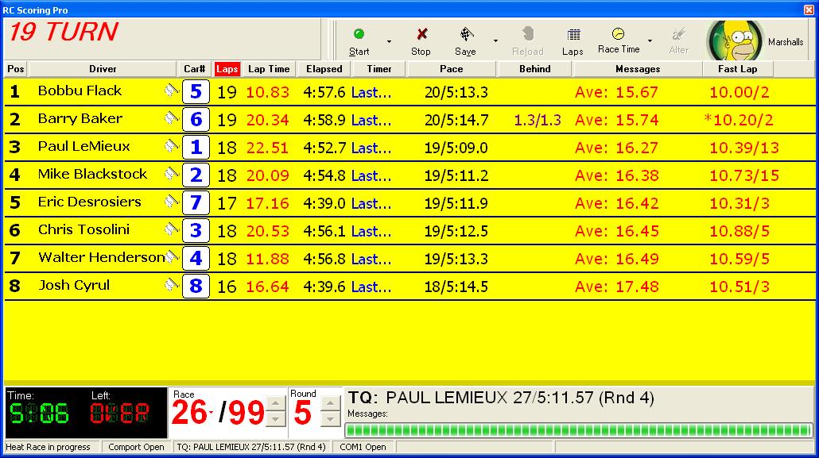Click car number 6 button for Barry Baker

click(196, 120)
